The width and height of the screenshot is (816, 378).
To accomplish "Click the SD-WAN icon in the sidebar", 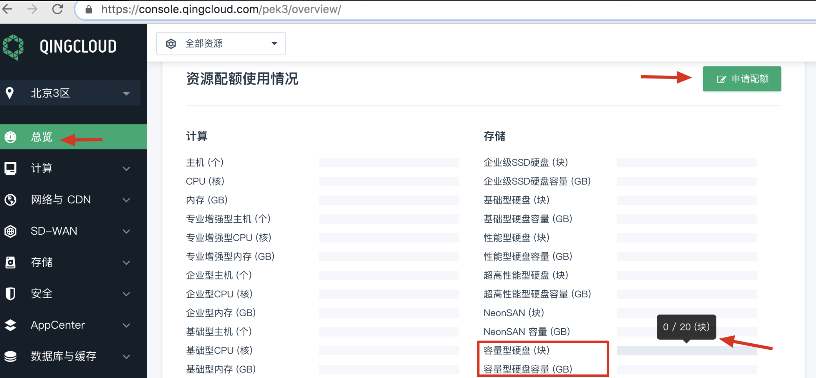I will tap(10, 231).
